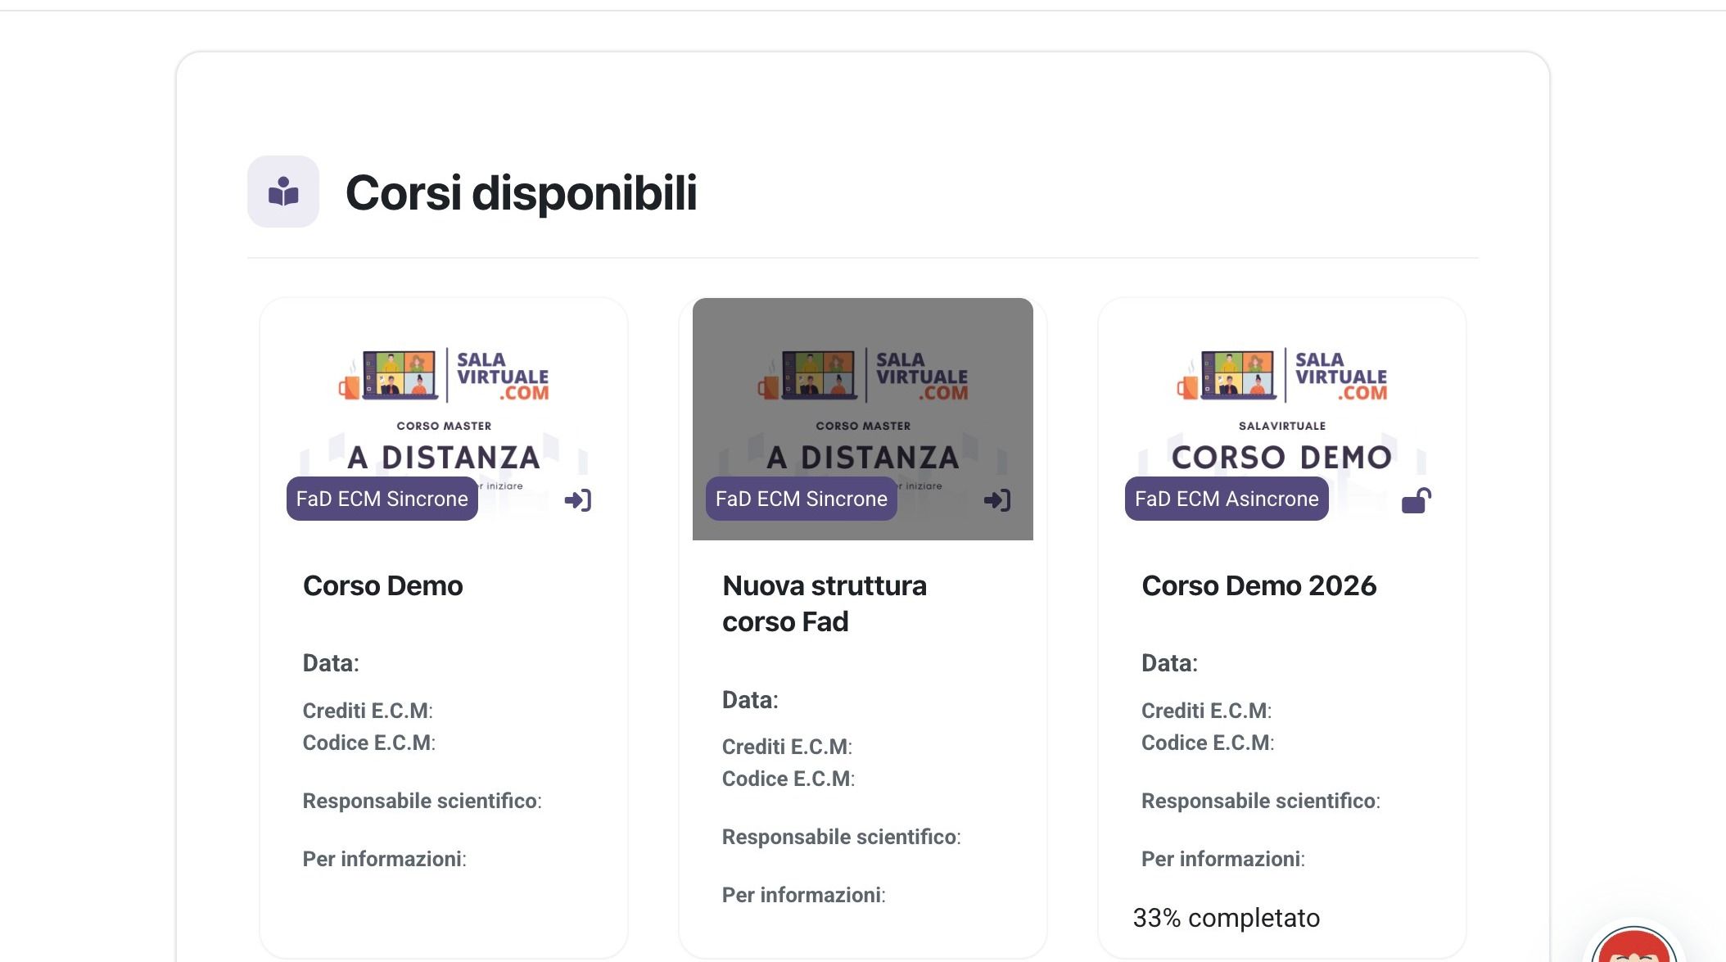Click the 33% completato progress text
Image resolution: width=1726 pixels, height=962 pixels.
(1227, 918)
